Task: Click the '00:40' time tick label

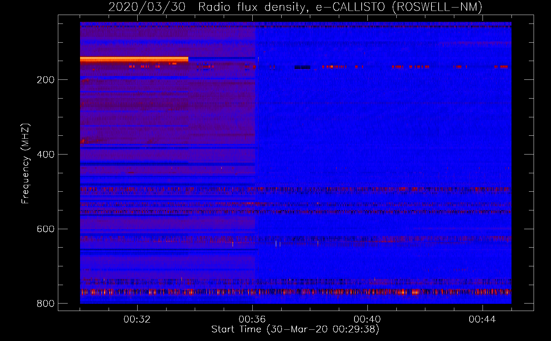Action: pos(367,320)
